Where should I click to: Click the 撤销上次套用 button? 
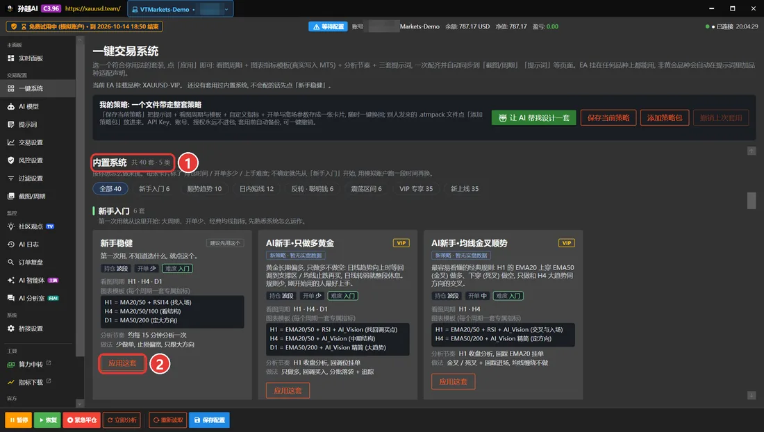point(721,118)
